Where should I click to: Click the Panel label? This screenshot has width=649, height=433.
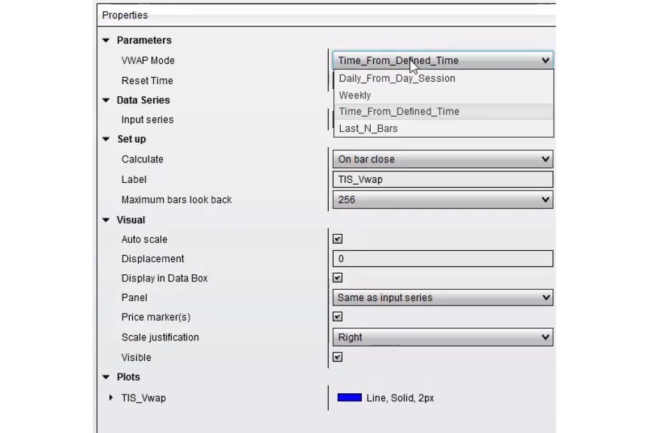[134, 298]
